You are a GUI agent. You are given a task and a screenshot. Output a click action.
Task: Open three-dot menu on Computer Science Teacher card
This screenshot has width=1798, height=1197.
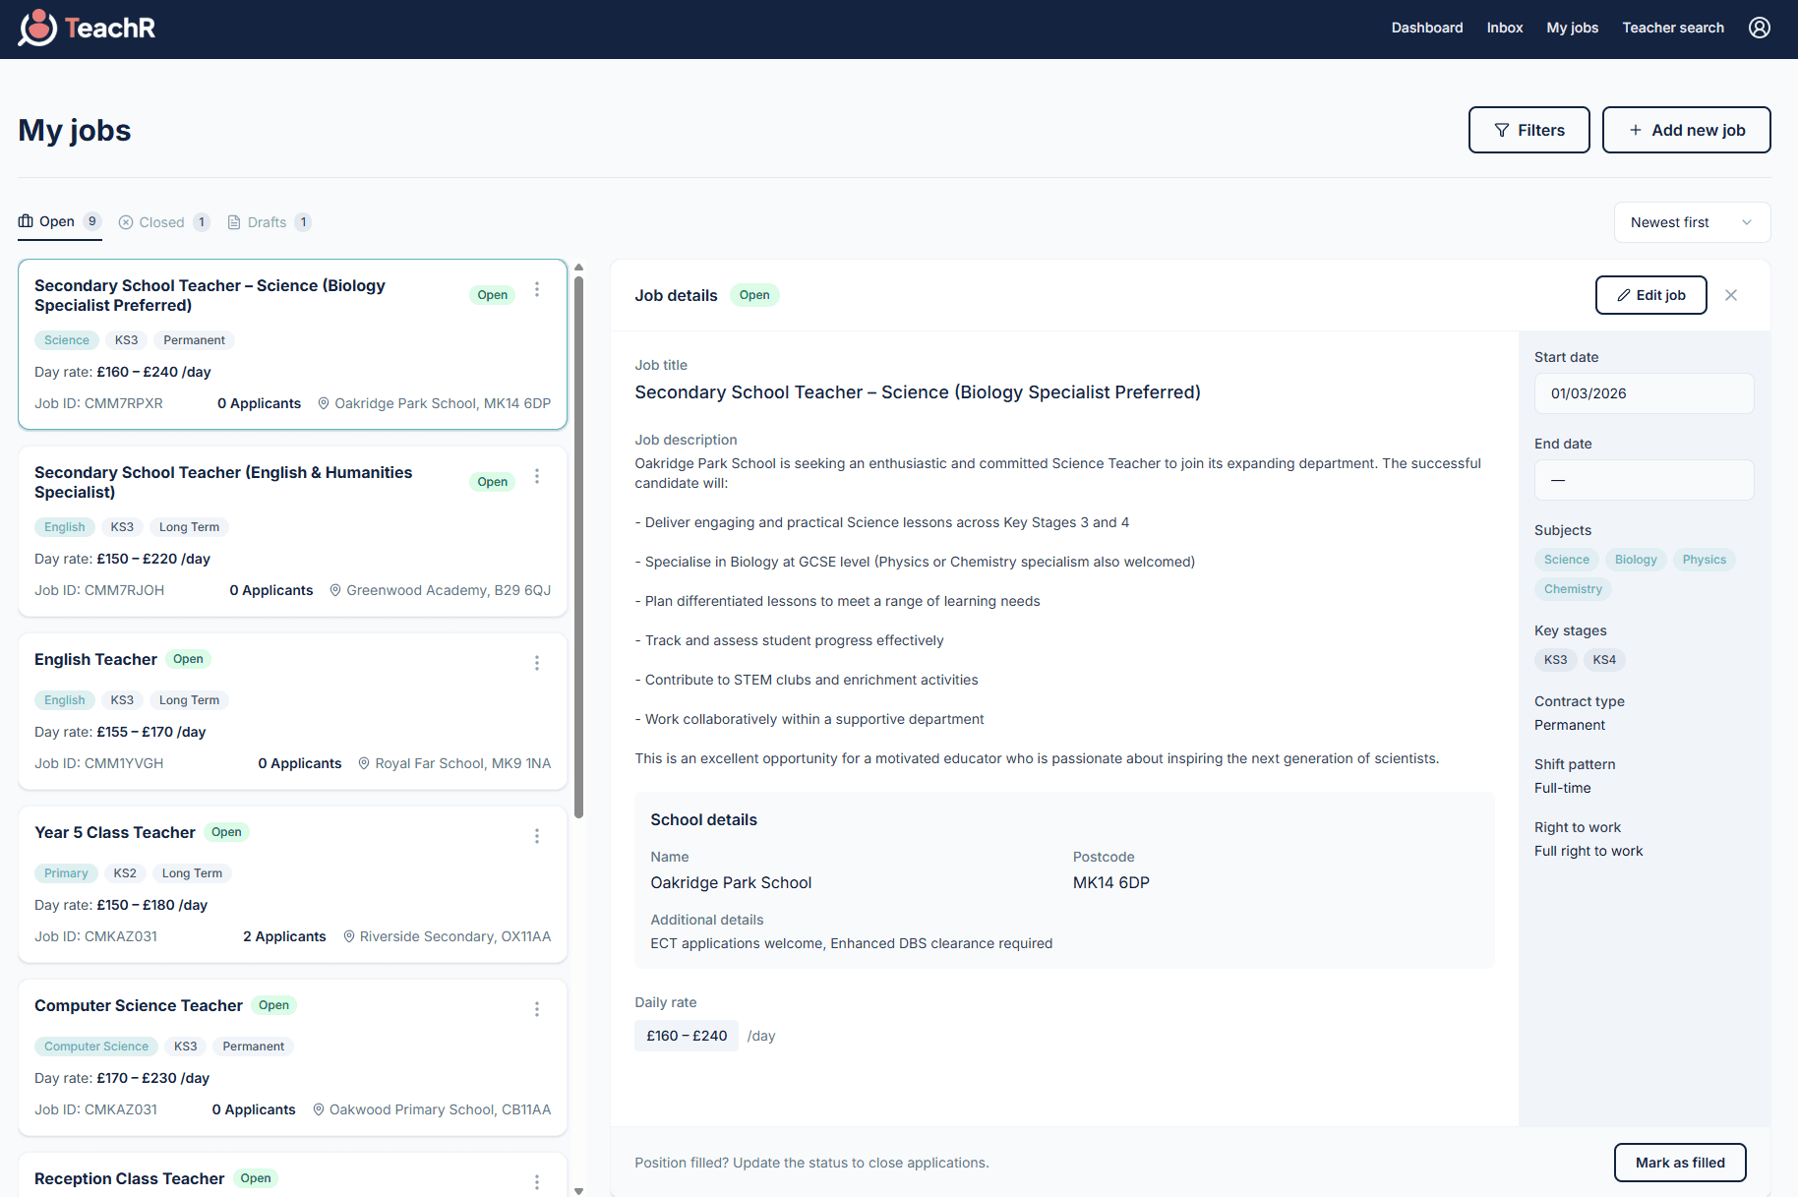click(x=537, y=1009)
